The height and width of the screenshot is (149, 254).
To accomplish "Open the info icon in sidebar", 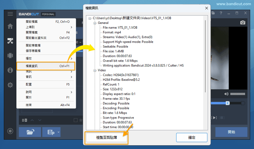I will (x=10, y=70).
